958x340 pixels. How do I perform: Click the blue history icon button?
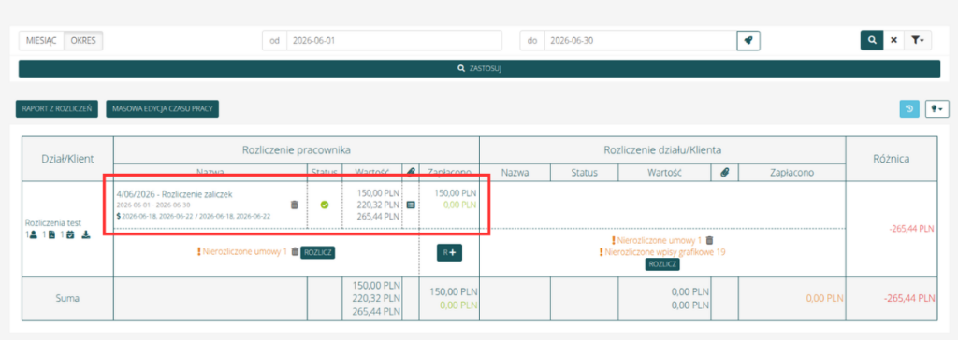tap(909, 109)
